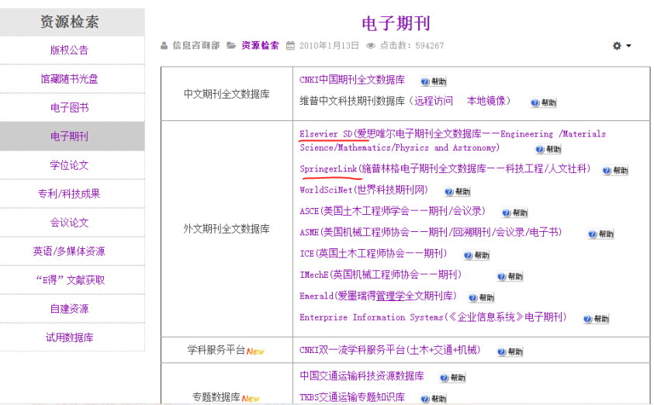Click the 中文期刊全文数据库 table cell
This screenshot has height=405, width=654.
tap(227, 94)
